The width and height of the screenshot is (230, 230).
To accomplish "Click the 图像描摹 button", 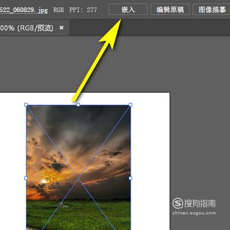I will pyautogui.click(x=212, y=9).
